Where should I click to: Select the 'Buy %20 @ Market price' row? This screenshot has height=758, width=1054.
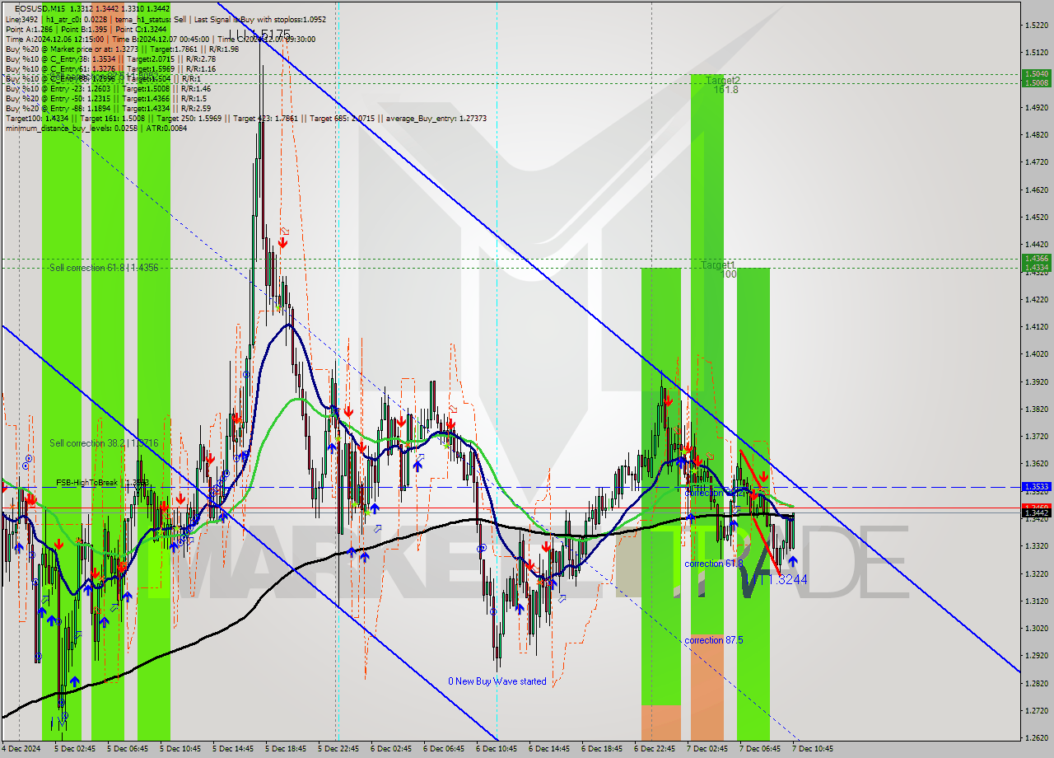tap(122, 49)
